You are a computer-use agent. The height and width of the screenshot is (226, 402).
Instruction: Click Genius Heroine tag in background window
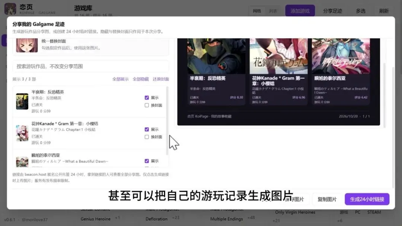(95, 219)
